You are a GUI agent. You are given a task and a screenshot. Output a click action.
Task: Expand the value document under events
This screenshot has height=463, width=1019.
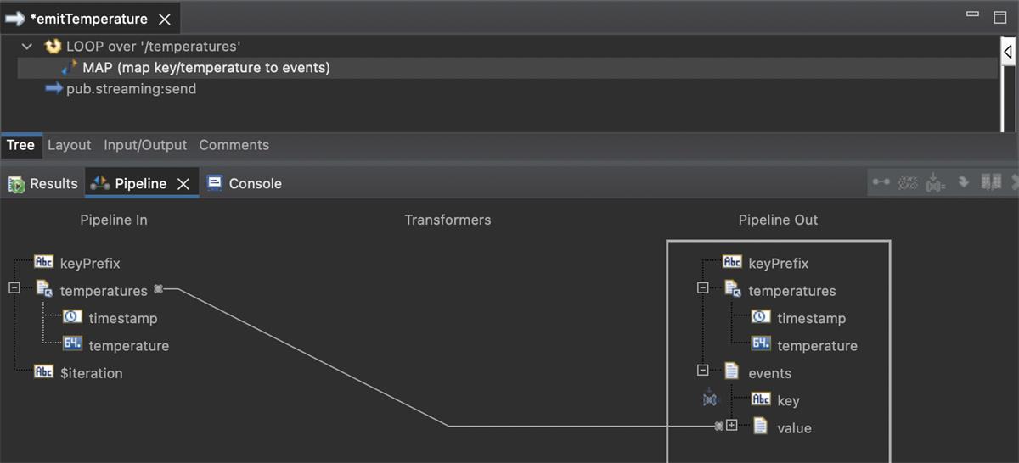732,426
